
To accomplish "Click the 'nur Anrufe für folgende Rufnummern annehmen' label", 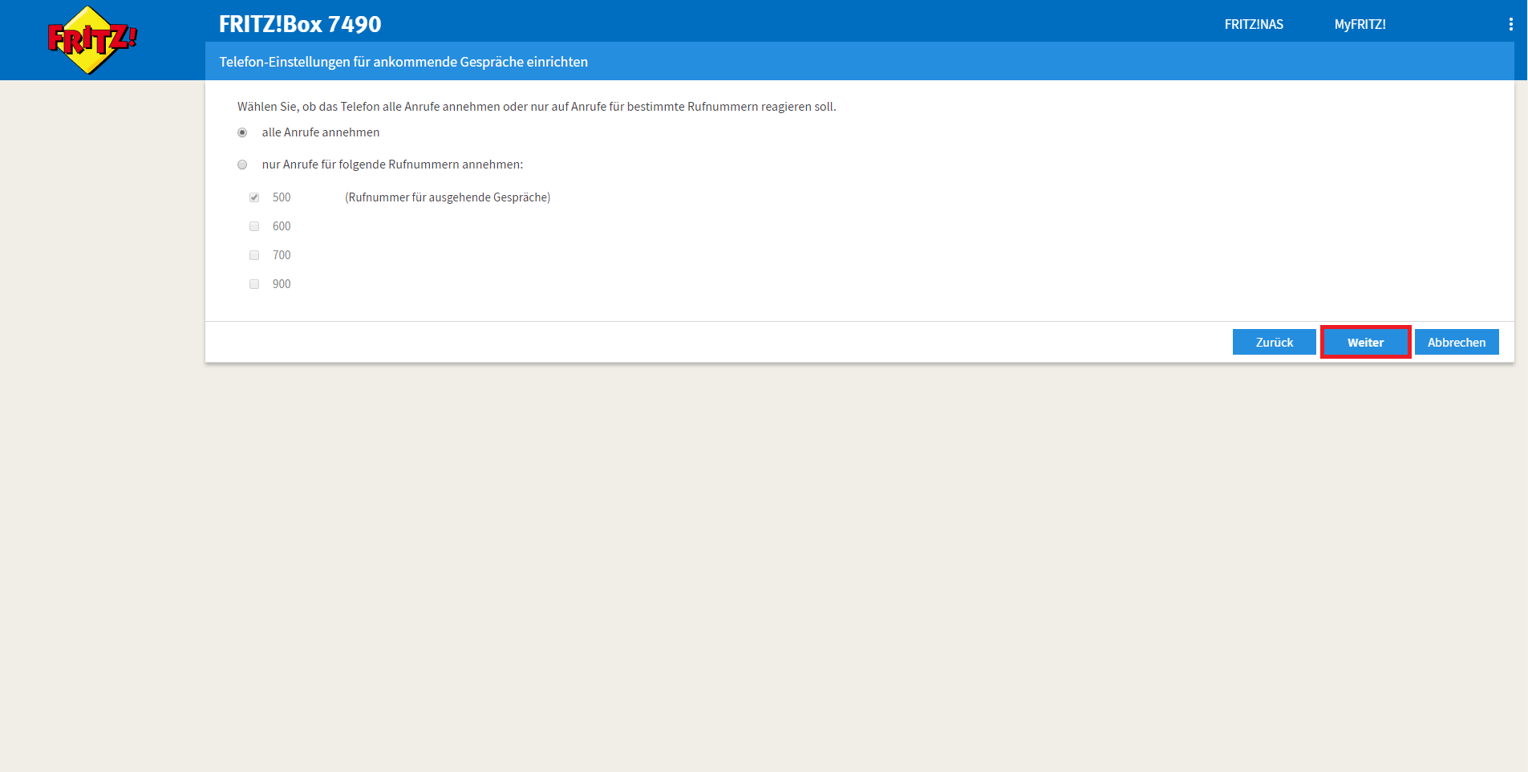I will [x=392, y=165].
